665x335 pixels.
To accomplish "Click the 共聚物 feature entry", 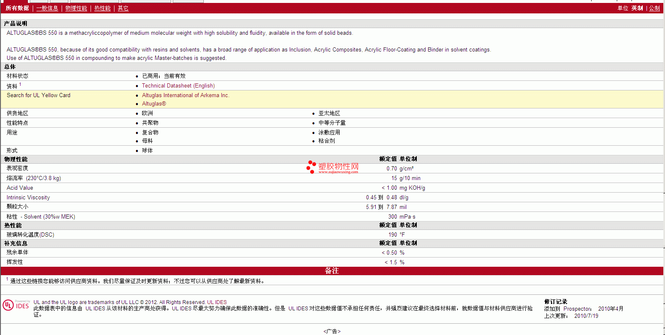I will 150,123.
